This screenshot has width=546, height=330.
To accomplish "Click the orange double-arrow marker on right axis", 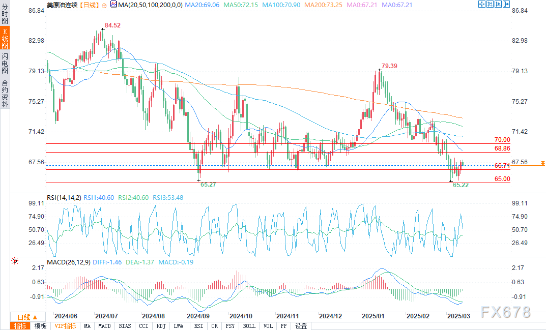I will point(542,163).
